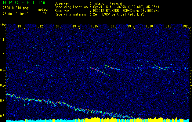Click the 1920 time marker
Image resolution: width=192 pixels, height=122 pixels.
coord(186,26)
